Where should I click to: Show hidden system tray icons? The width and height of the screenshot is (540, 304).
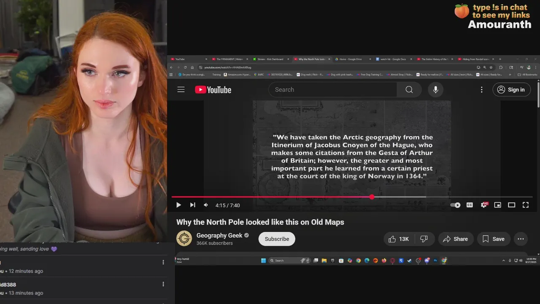point(504,261)
